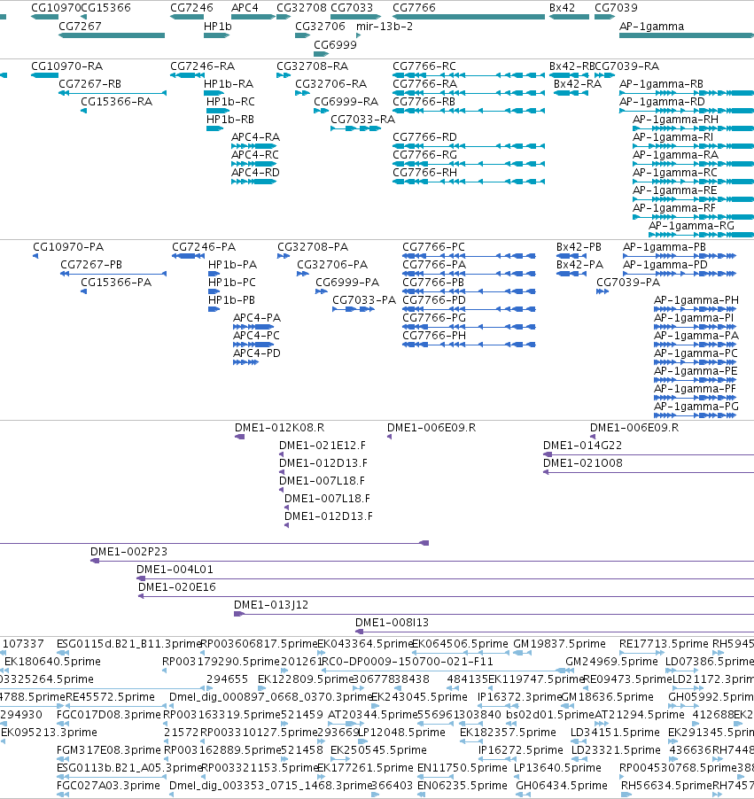Screen dimensions: 754x799
Task: Select EST GM24969.5prime
Action: coord(611,662)
